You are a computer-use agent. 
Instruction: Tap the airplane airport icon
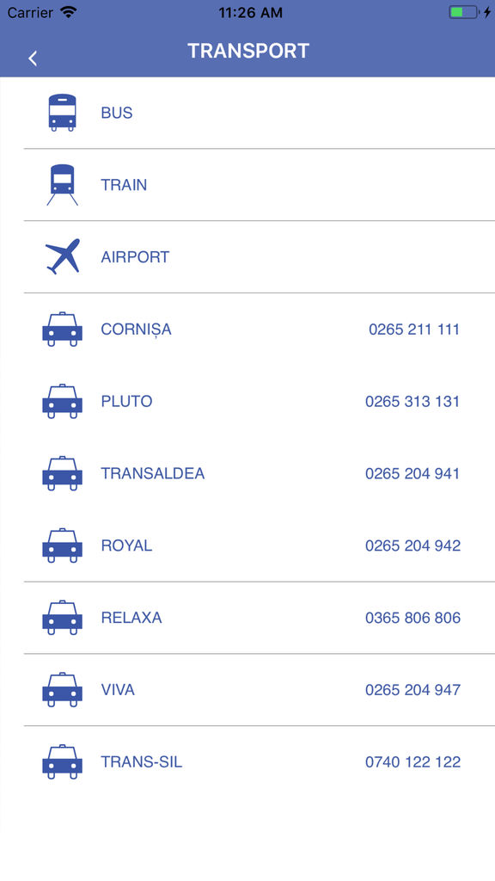click(63, 256)
